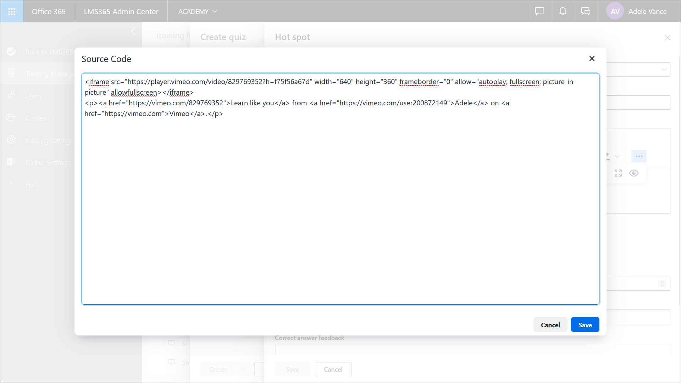Click Adele Vance's avatar
The image size is (681, 383).
point(615,11)
